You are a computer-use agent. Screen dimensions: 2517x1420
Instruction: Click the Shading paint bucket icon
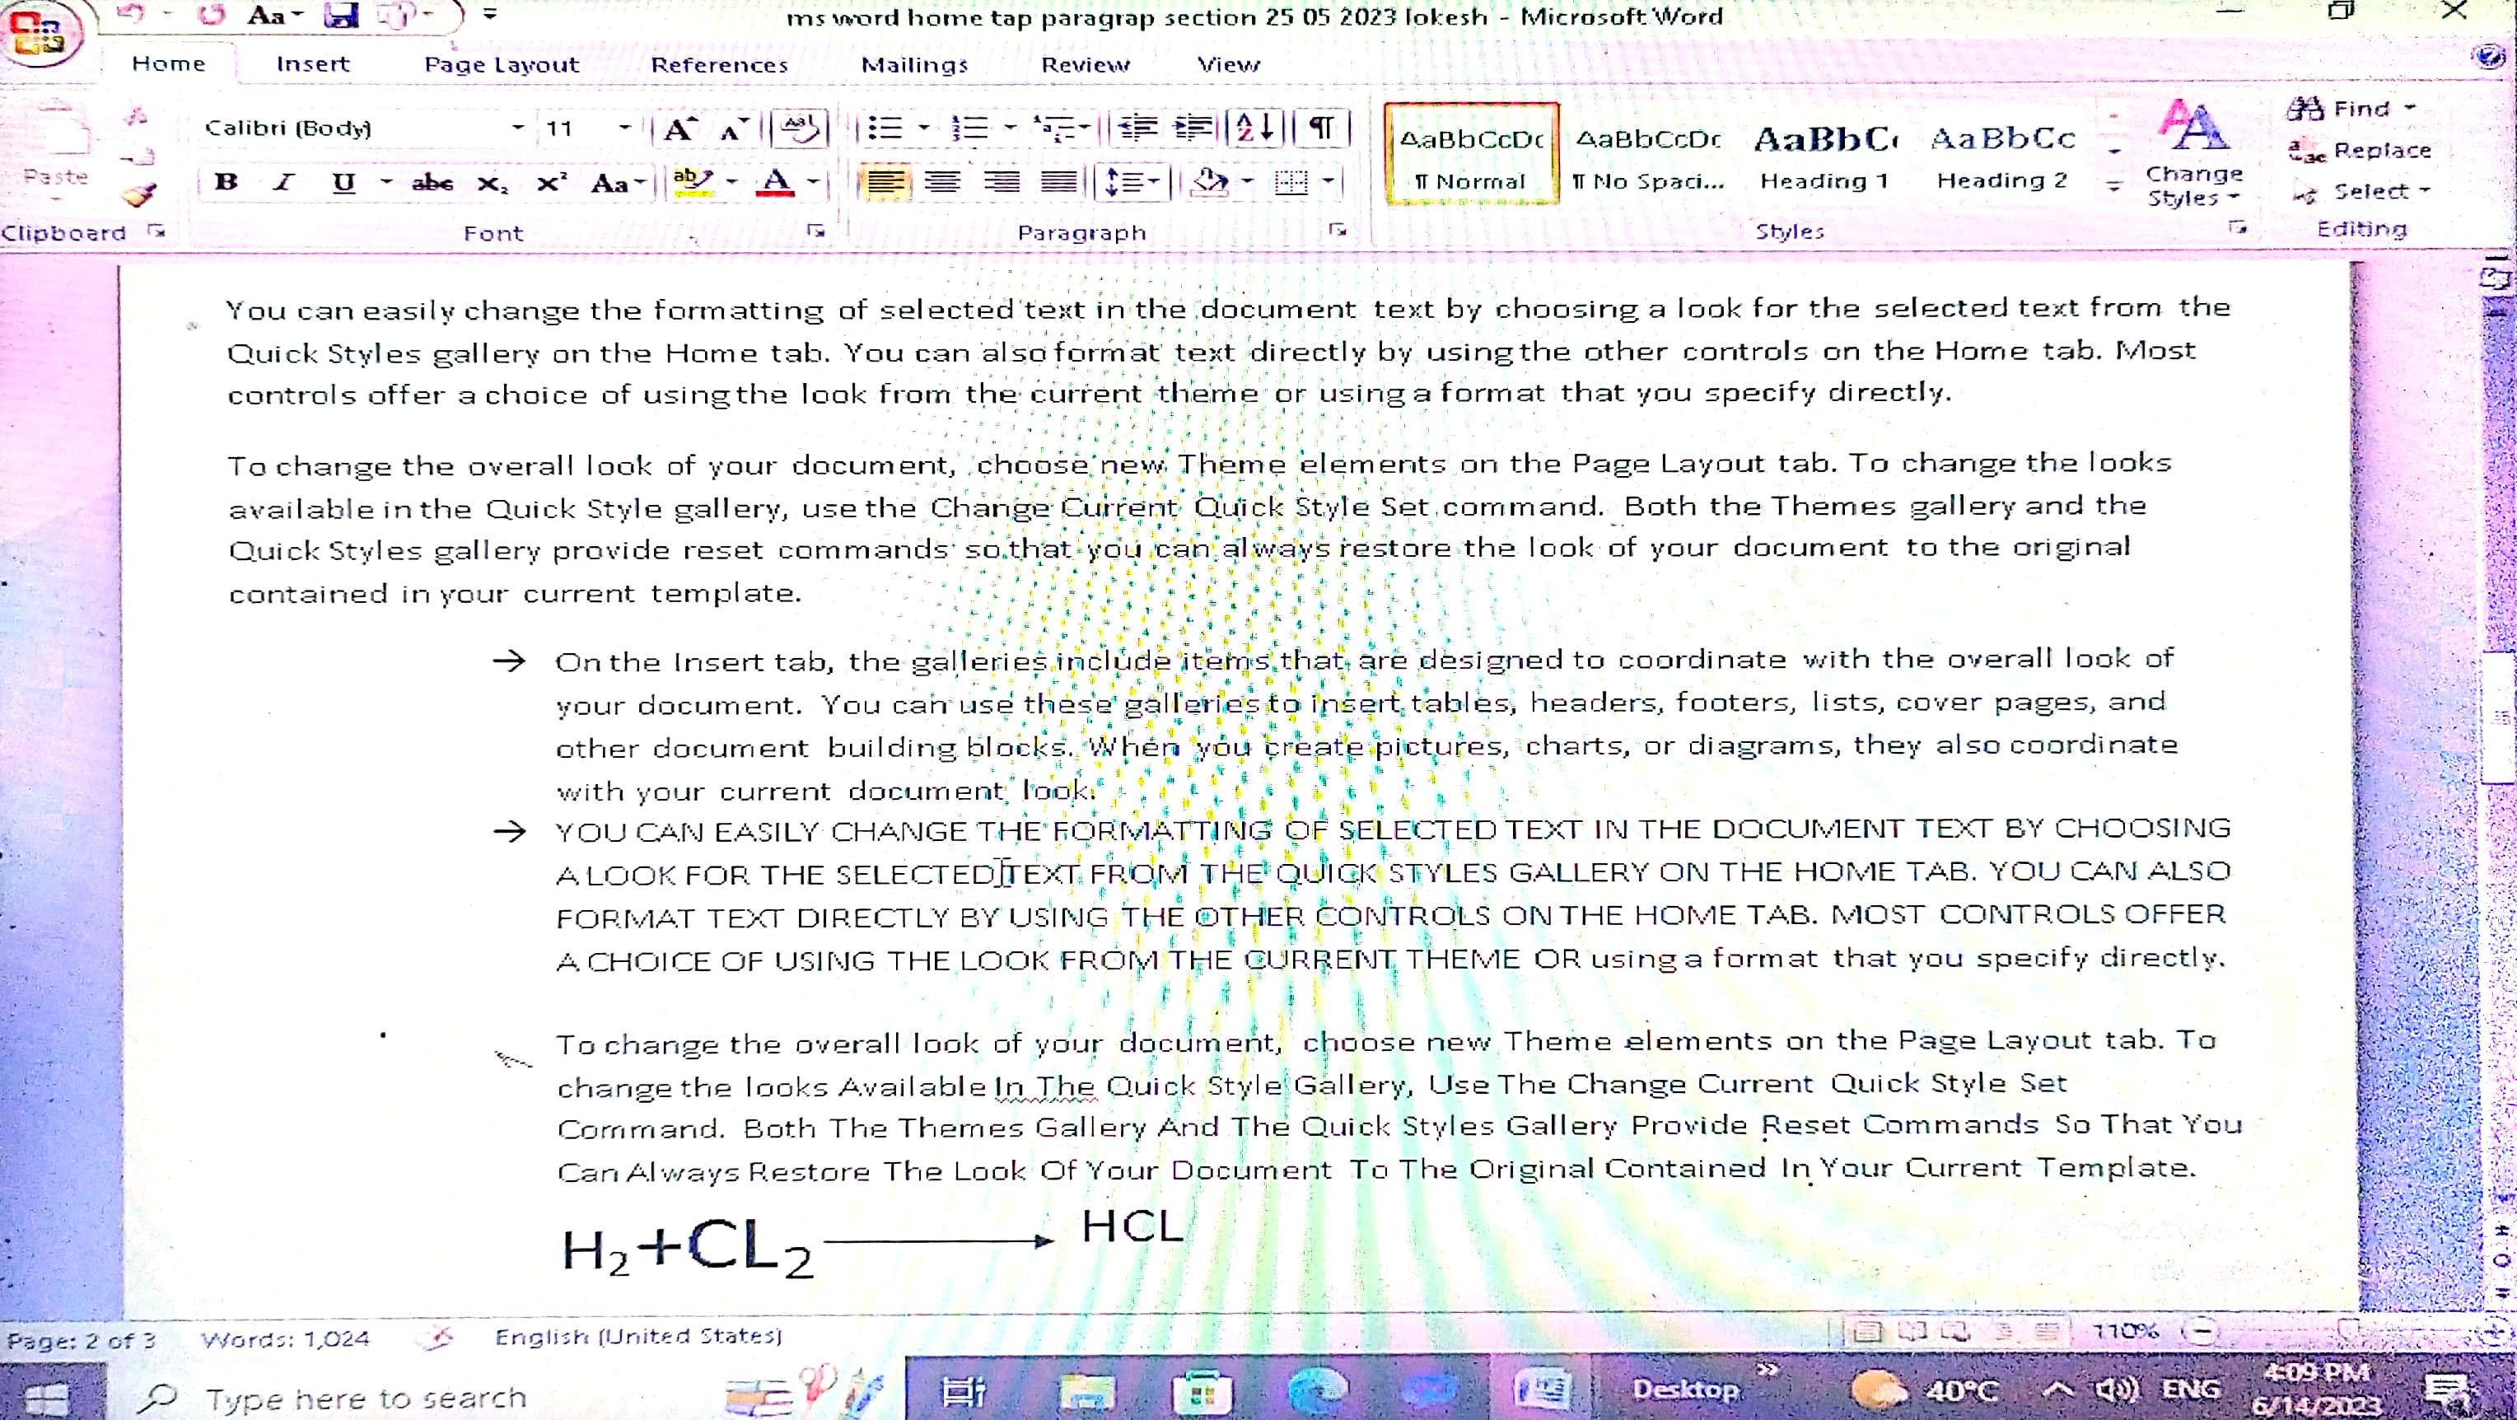point(1211,182)
